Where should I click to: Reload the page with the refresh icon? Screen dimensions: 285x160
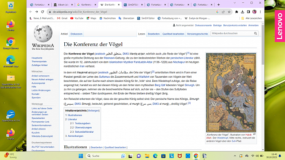(42, 12)
